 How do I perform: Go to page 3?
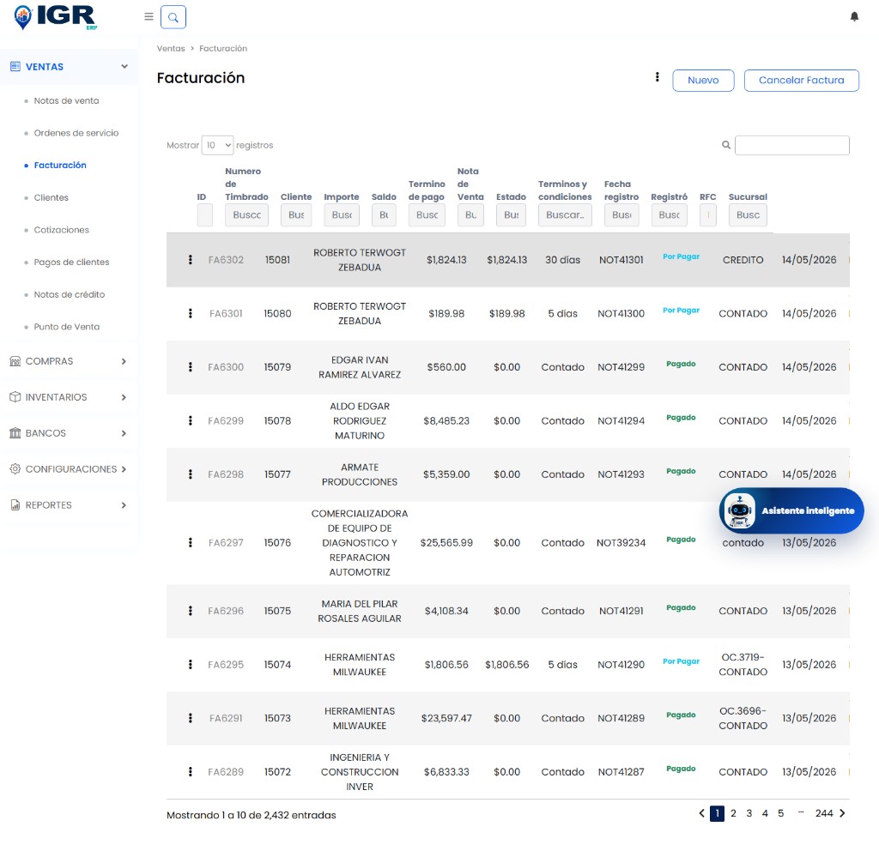tap(749, 813)
